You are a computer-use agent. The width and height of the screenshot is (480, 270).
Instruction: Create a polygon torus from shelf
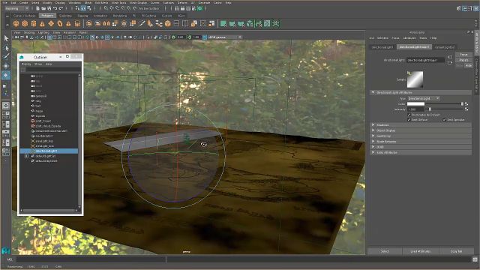(x=60, y=23)
